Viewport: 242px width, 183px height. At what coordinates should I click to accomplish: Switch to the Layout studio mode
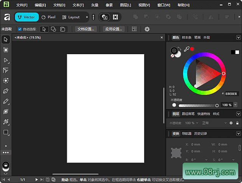pyautogui.click(x=71, y=17)
